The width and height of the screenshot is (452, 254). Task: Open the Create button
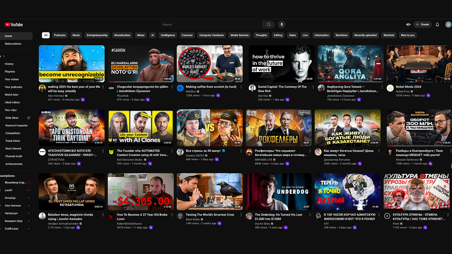click(x=423, y=25)
